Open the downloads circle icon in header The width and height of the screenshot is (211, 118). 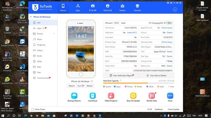click(x=175, y=10)
